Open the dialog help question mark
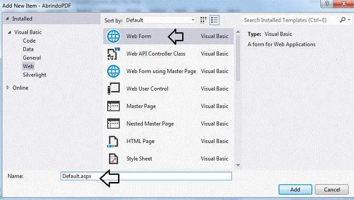This screenshot has width=354, height=200. (327, 4)
